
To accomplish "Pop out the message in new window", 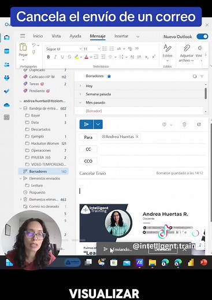I will (x=199, y=125).
